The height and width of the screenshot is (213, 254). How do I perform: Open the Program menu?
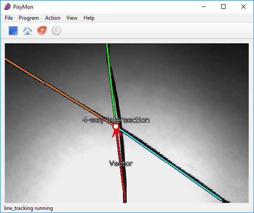tap(29, 18)
